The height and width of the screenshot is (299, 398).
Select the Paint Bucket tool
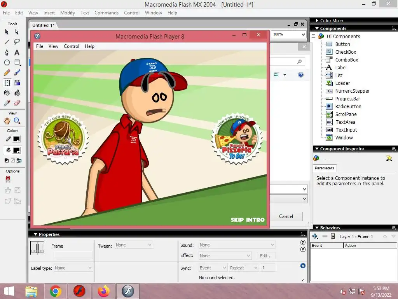17,93
